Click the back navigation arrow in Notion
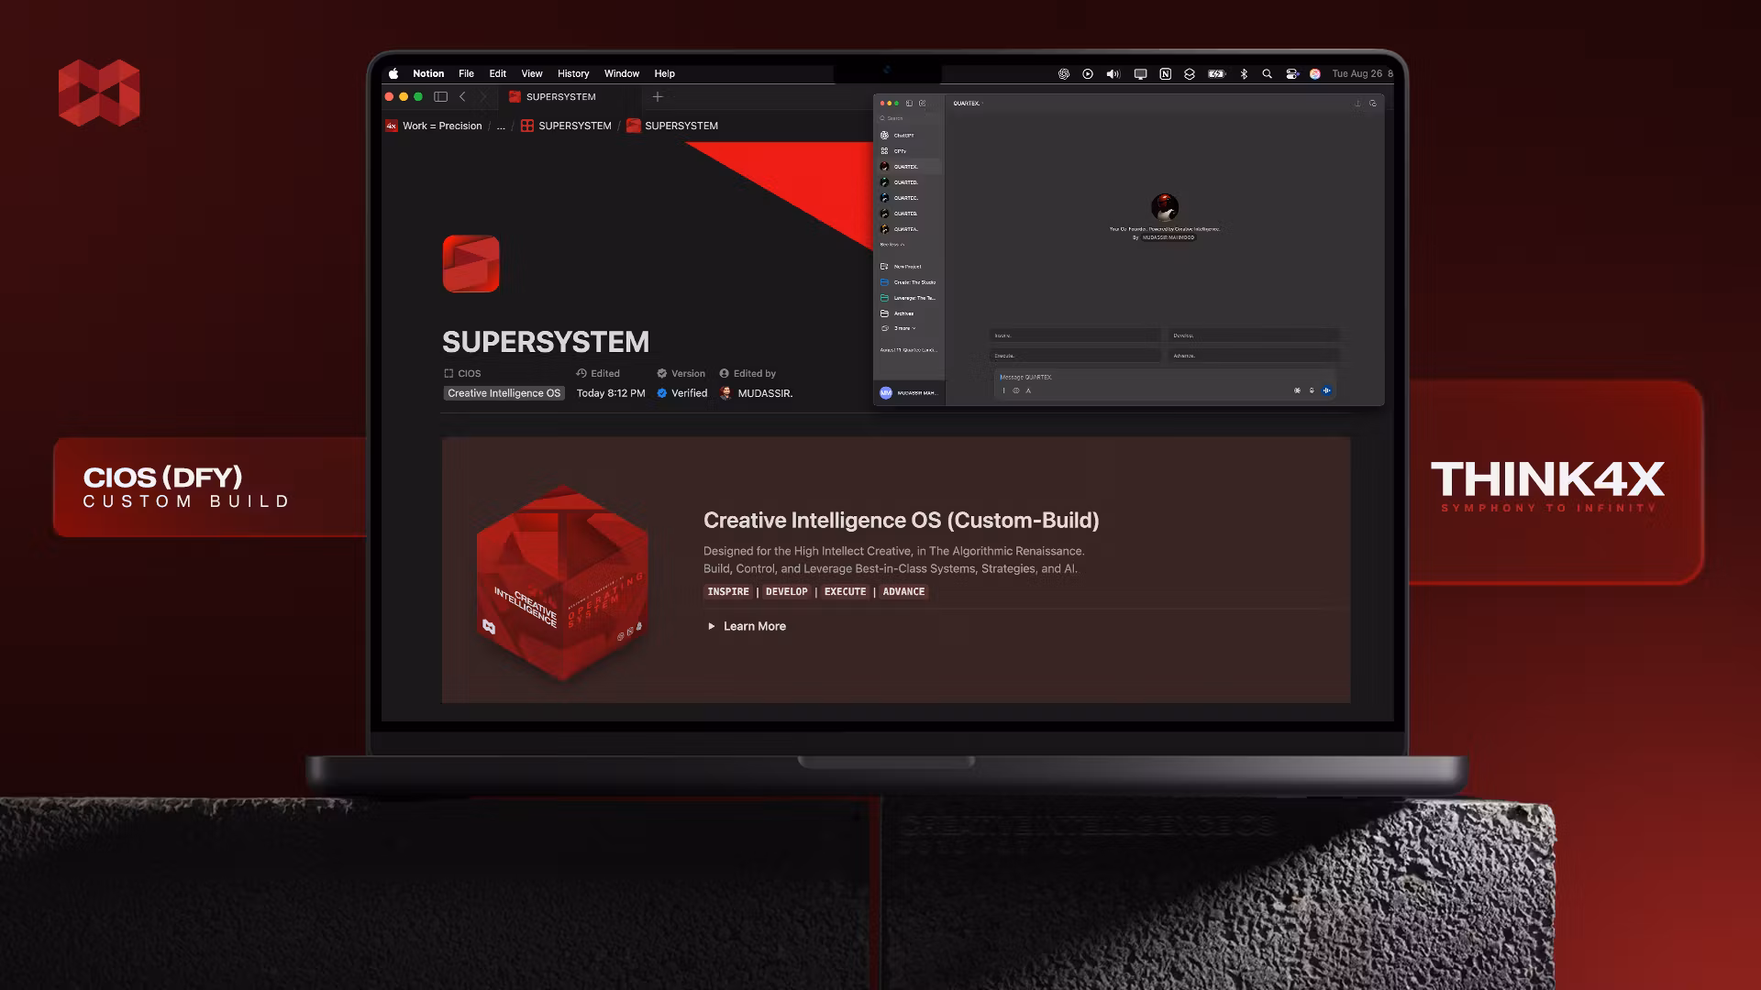Screen dimensions: 1761x990 tap(462, 97)
